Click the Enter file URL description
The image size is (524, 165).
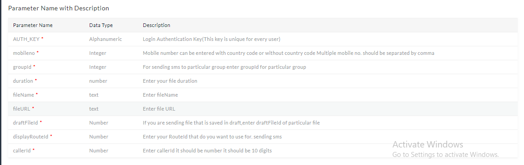159,109
